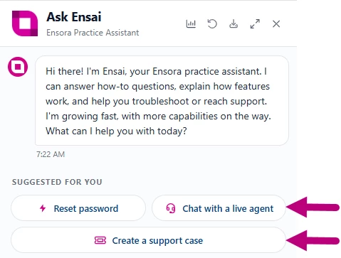The image size is (341, 258).
Task: Start a Chat with a live agent
Action: tap(219, 208)
